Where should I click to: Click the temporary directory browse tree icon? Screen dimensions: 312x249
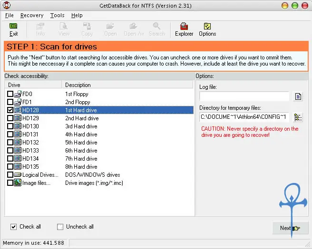[x=298, y=117]
